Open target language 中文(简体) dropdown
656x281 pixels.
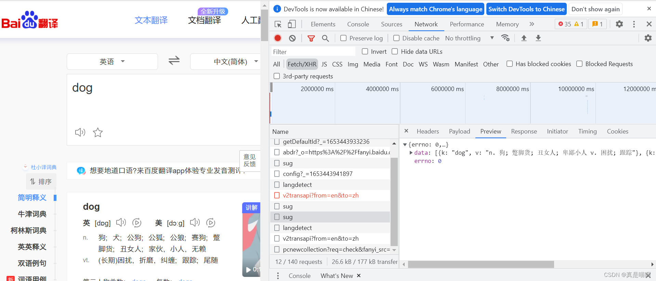[x=226, y=62]
